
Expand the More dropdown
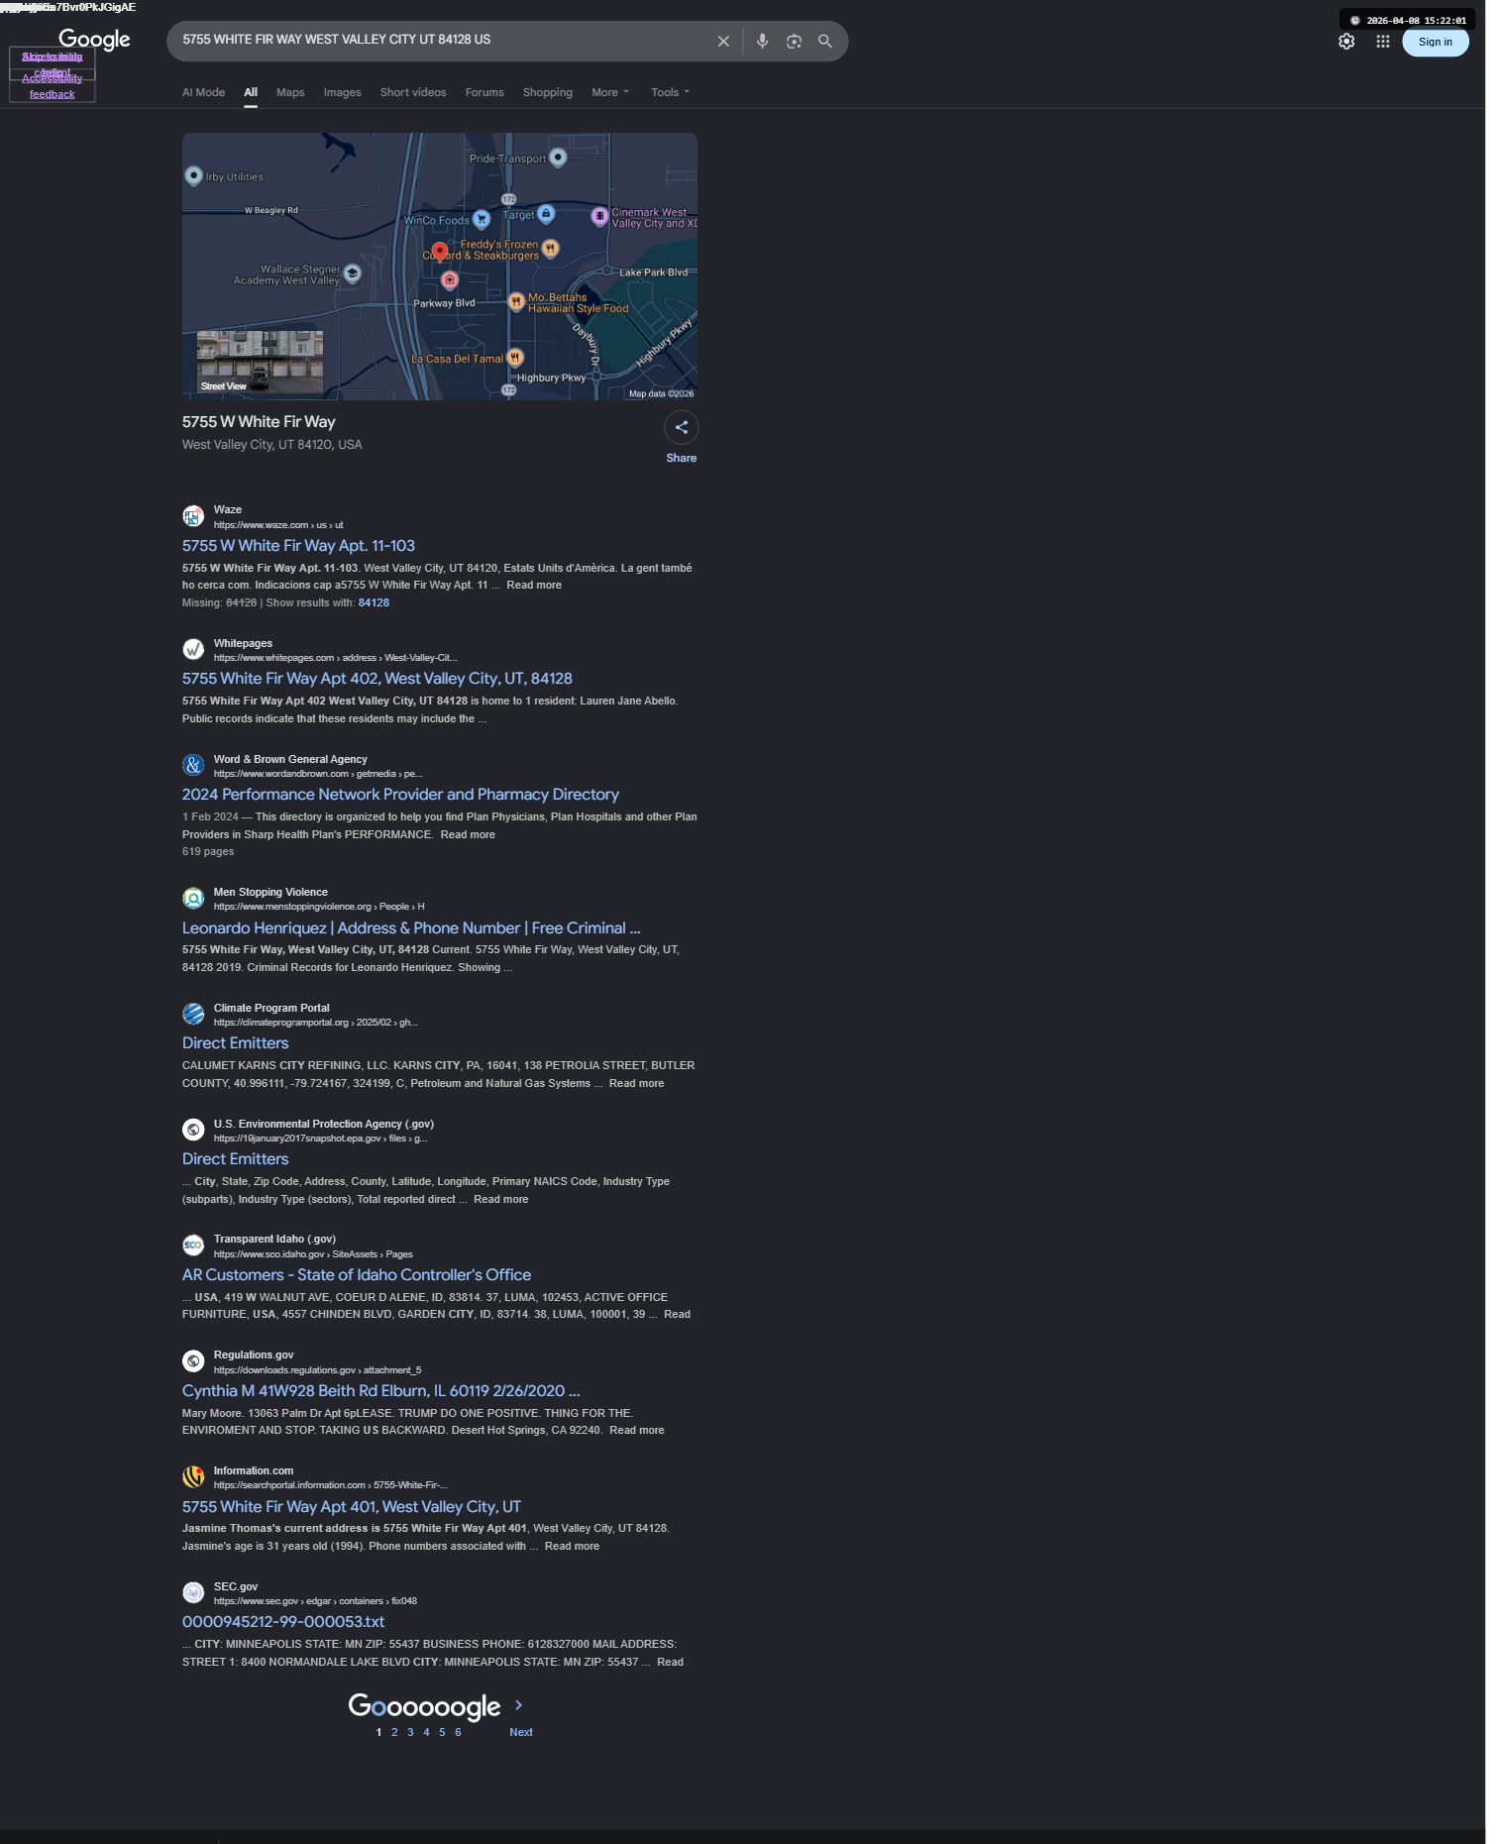(610, 92)
